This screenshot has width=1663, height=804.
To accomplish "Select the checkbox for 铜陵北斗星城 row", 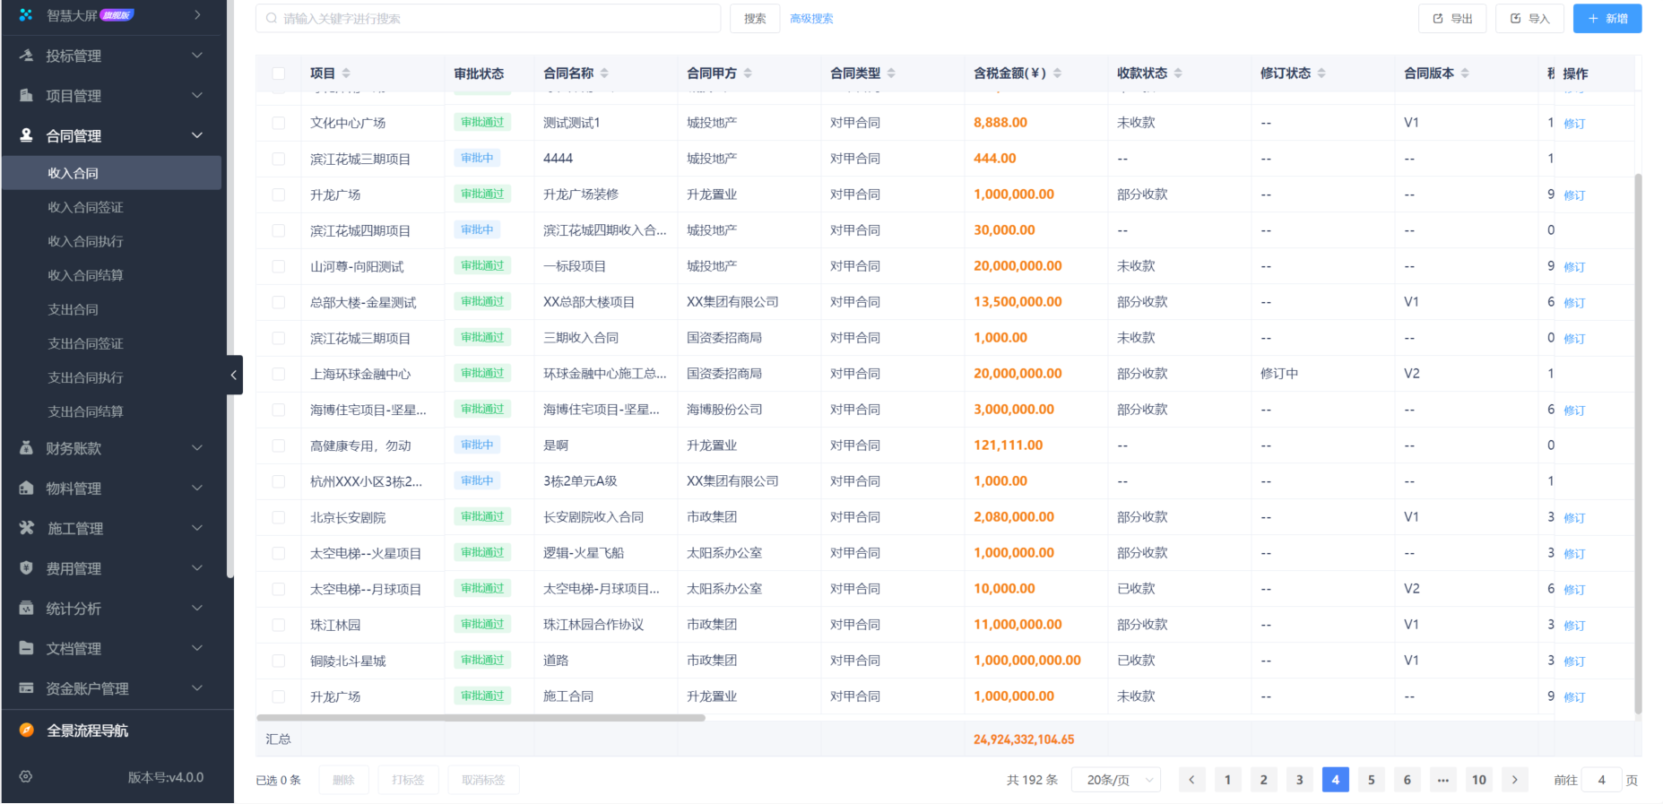I will (x=279, y=661).
